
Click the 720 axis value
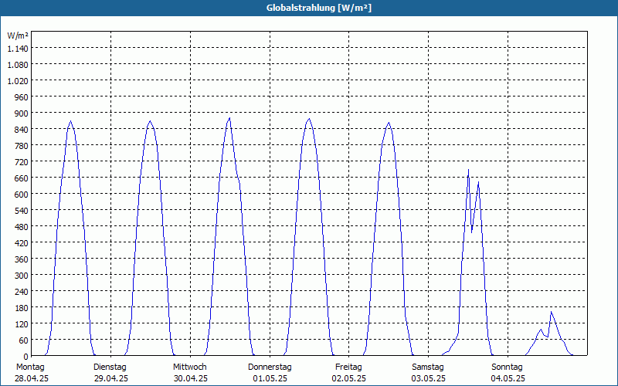click(22, 162)
